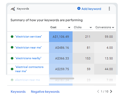Click the Keywords card title text

pos(23,9)
